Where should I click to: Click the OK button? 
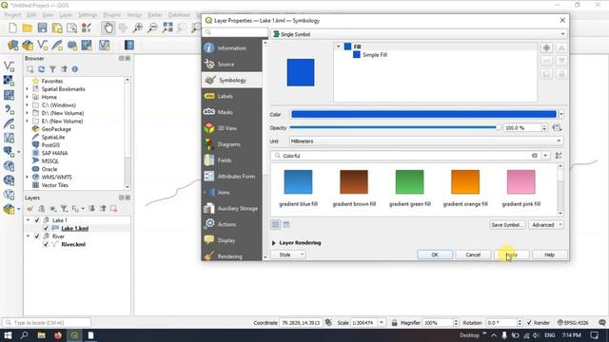(x=435, y=255)
